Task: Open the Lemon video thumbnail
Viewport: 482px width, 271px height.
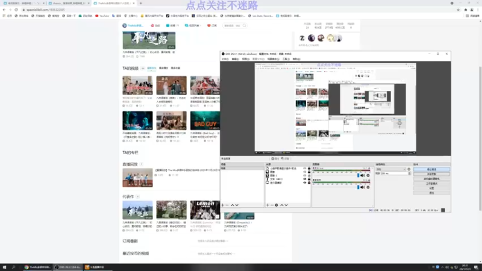Action: pyautogui.click(x=205, y=210)
